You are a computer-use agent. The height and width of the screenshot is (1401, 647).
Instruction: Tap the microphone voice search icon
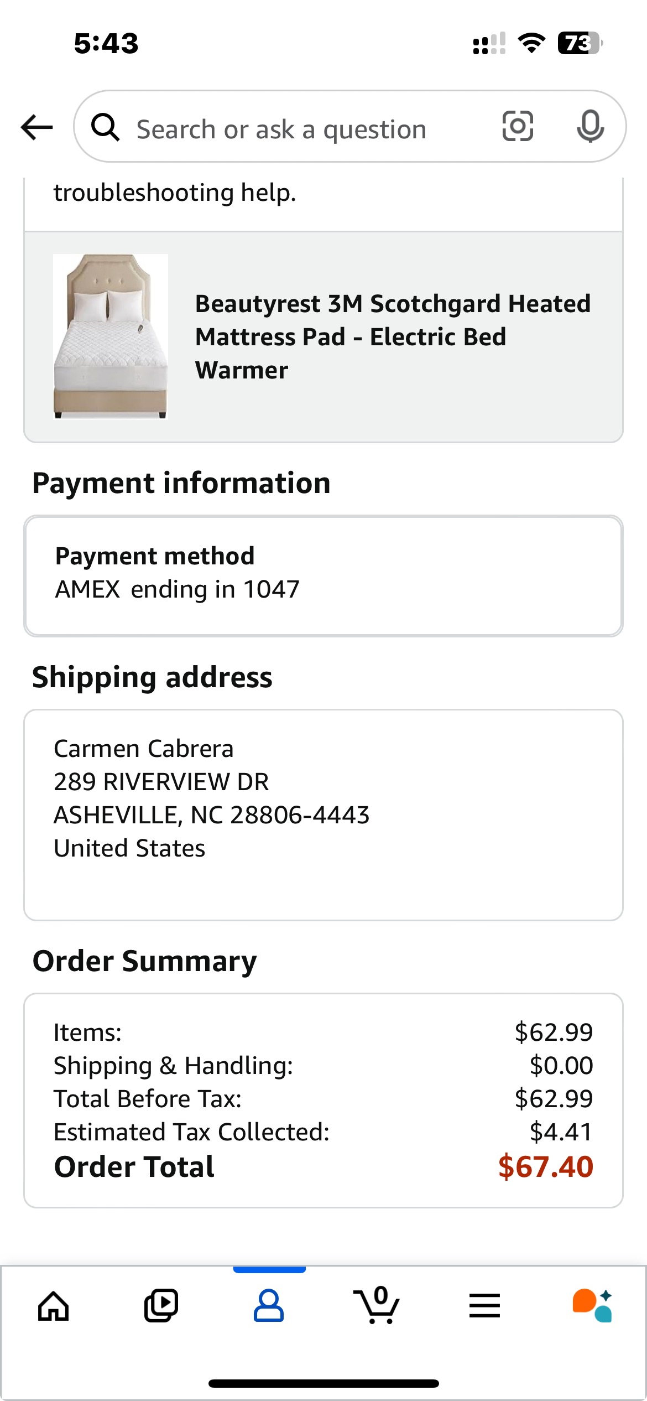coord(590,126)
